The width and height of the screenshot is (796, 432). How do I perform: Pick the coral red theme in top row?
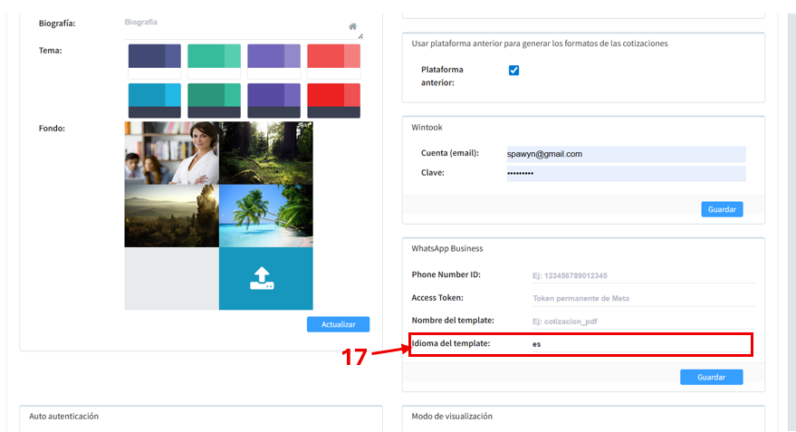333,56
